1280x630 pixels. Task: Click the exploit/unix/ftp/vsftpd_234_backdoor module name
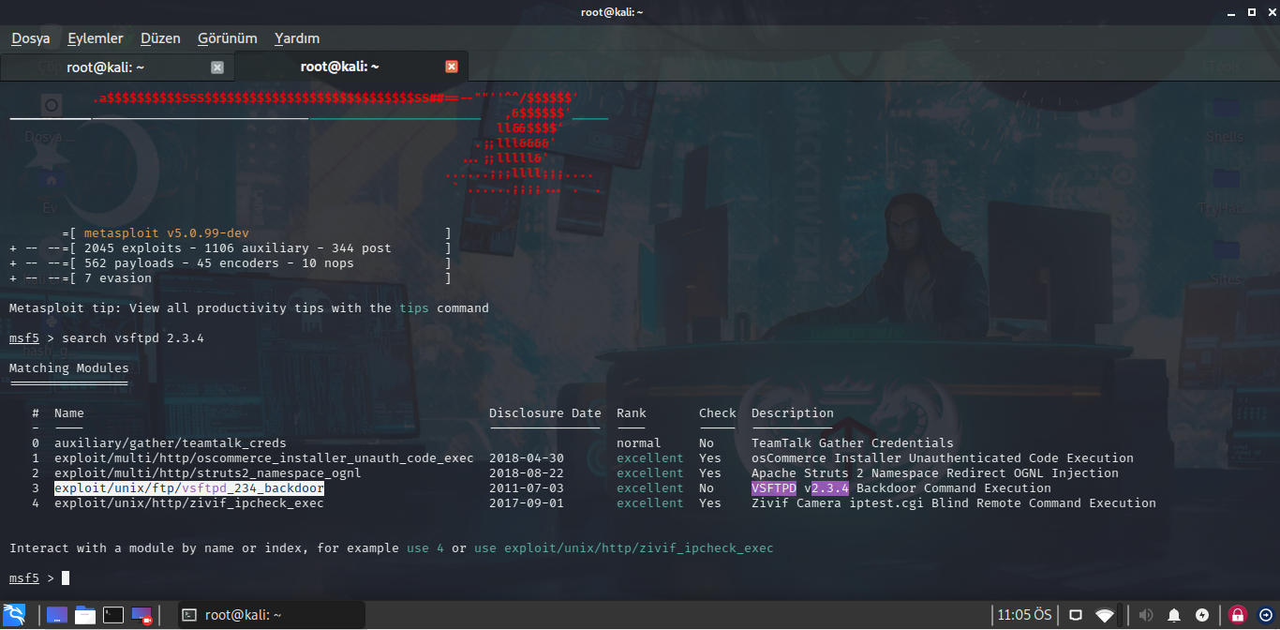pyautogui.click(x=189, y=488)
